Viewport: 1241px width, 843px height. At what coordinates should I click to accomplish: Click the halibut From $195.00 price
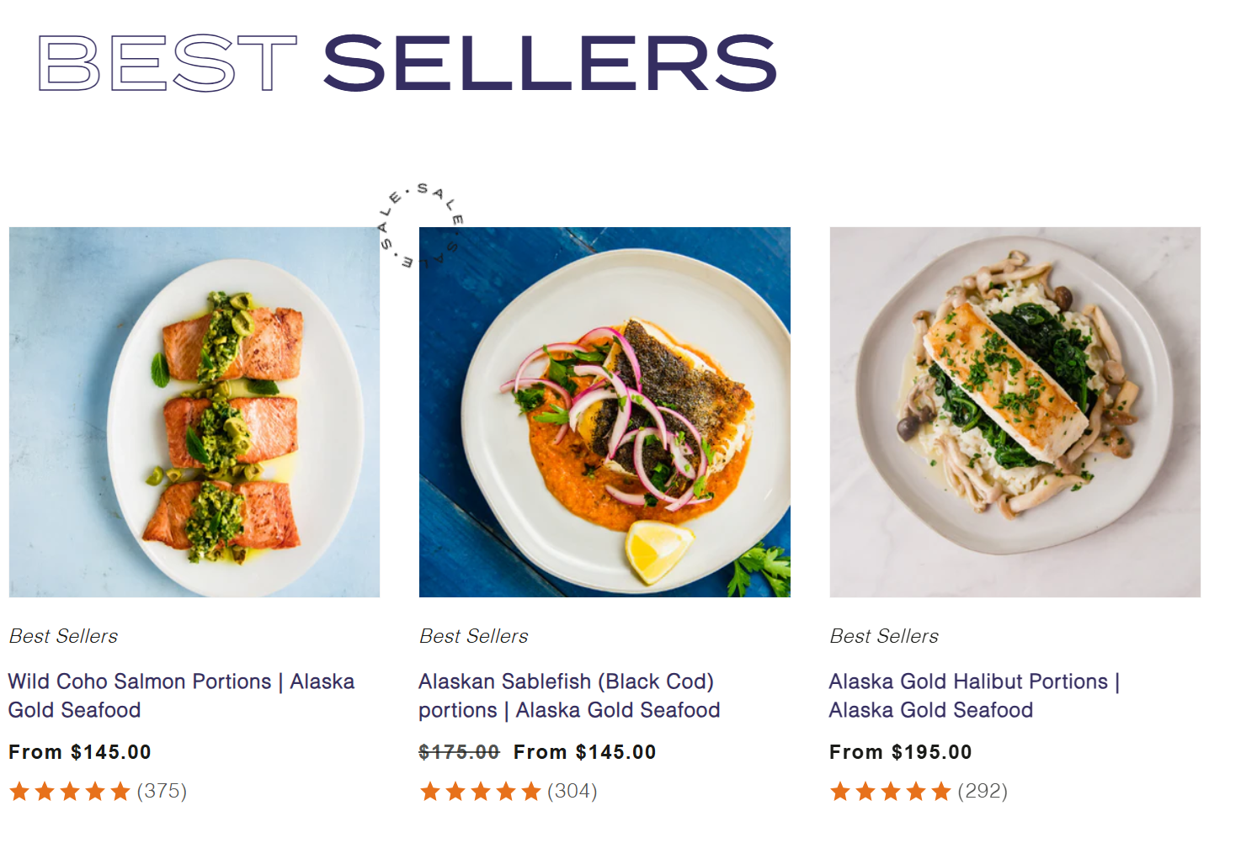click(x=900, y=752)
